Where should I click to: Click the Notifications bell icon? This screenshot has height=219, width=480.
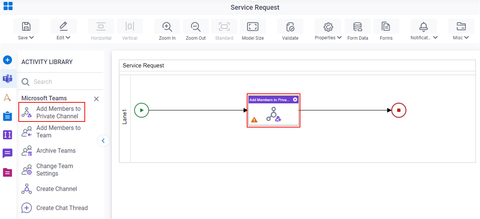pyautogui.click(x=423, y=27)
